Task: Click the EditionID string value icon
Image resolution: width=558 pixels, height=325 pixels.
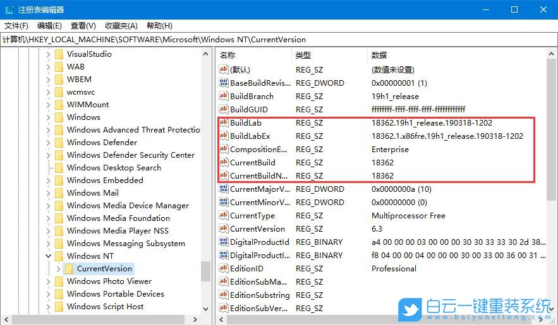Action: coord(224,268)
